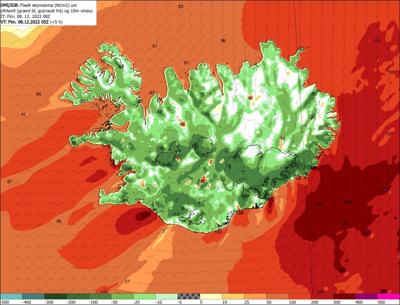This screenshot has width=400, height=305.
Task: Click the '-85' value in east Iceland
Action: pyautogui.click(x=314, y=94)
